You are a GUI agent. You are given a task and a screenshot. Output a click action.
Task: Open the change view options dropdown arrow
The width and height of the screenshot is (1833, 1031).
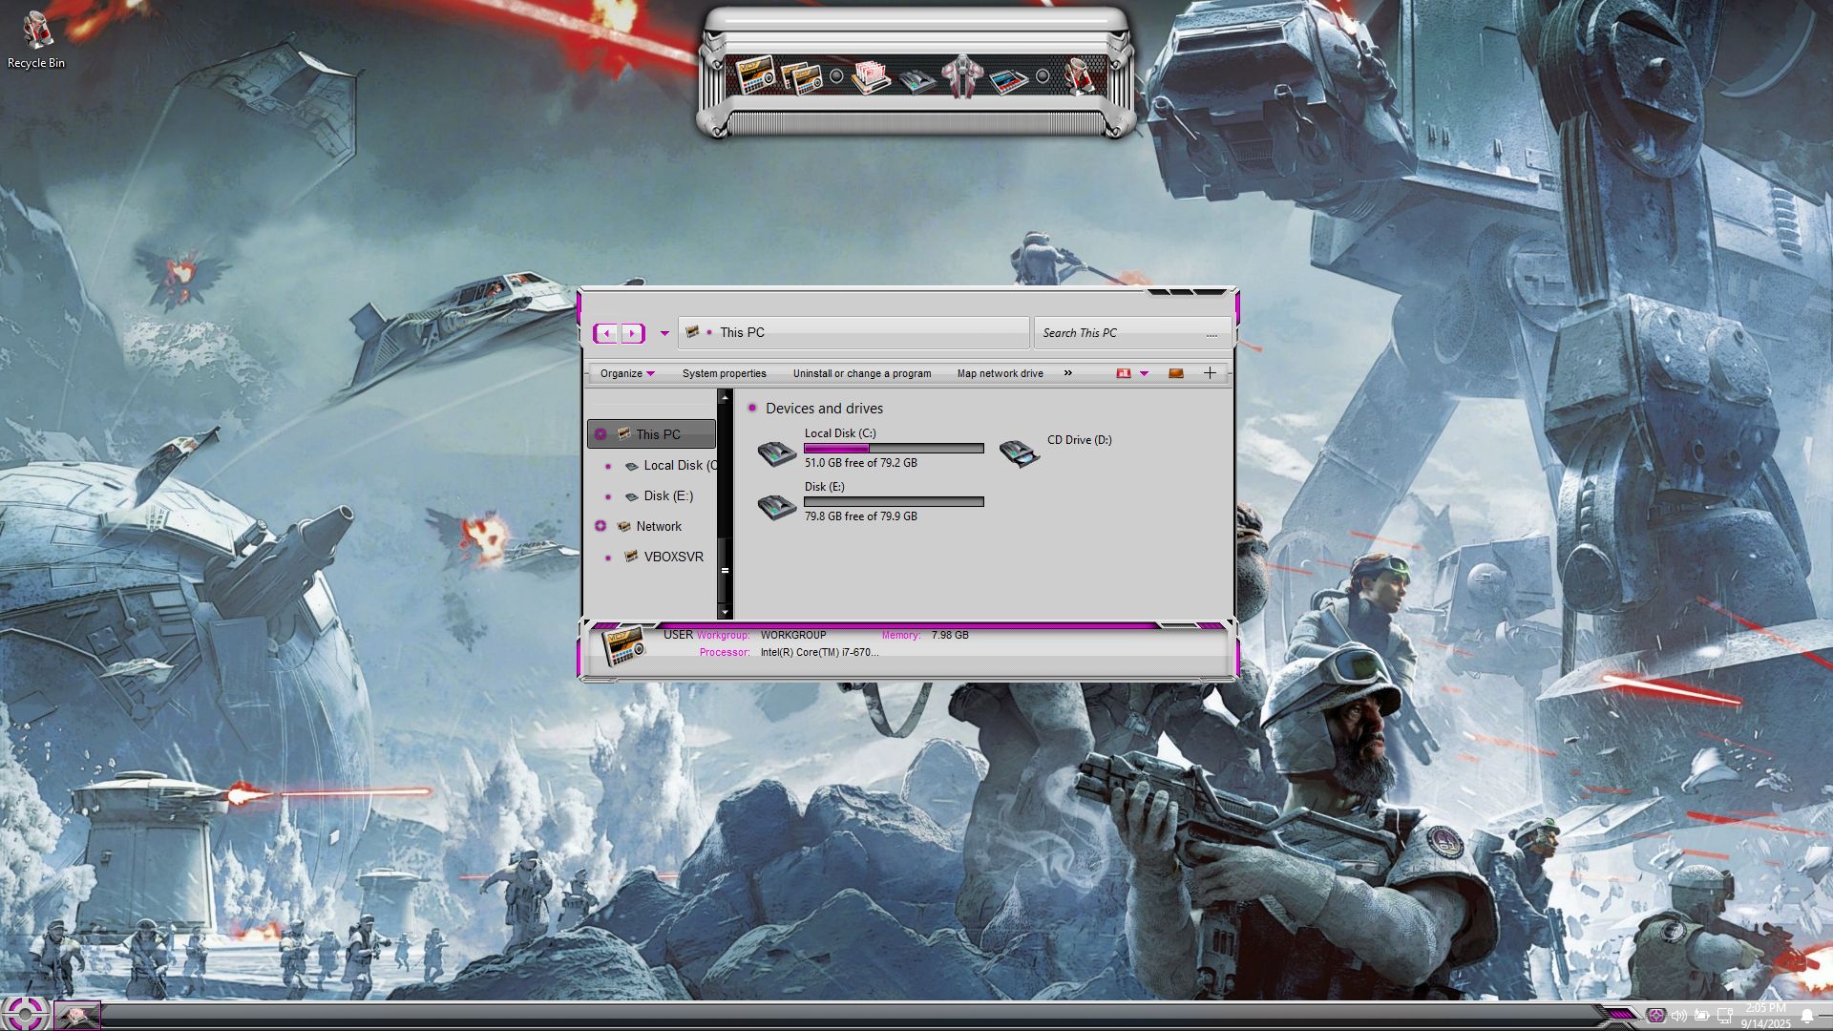[1144, 373]
